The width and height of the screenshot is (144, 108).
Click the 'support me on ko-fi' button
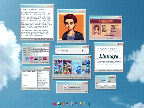click(72, 87)
